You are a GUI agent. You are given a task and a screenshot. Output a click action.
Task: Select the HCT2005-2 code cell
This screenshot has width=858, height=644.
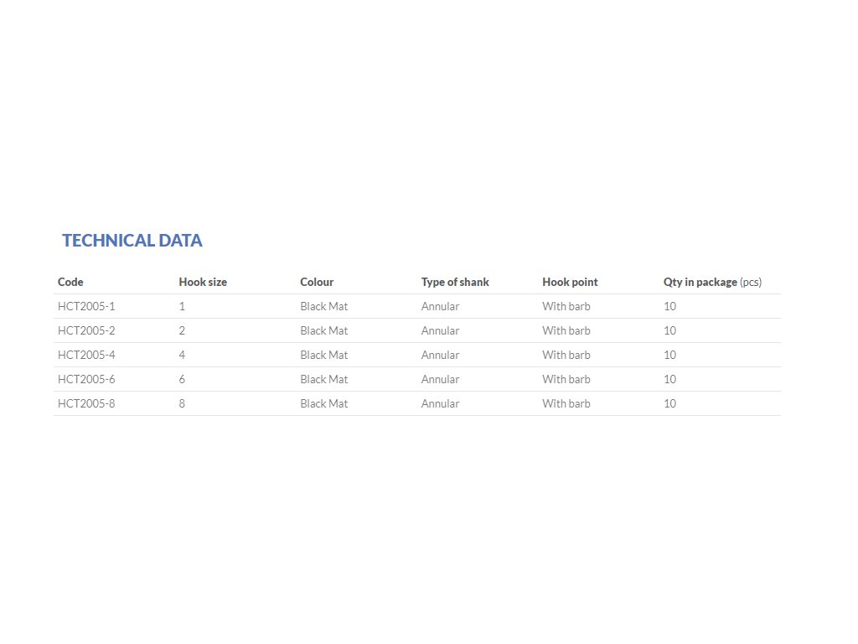[x=86, y=330]
